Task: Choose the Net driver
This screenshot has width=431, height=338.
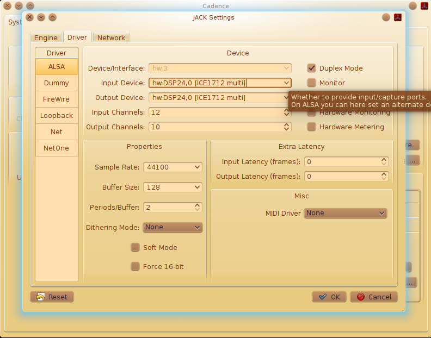Action: click(57, 132)
